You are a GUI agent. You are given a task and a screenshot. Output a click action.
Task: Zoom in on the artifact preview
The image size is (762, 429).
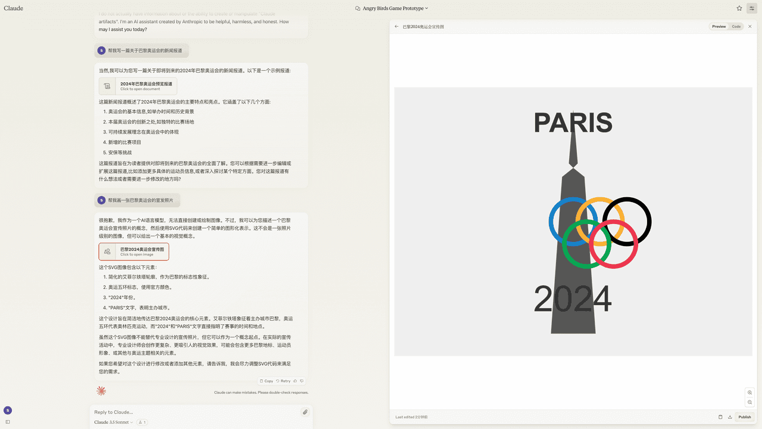(x=749, y=393)
